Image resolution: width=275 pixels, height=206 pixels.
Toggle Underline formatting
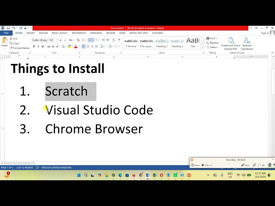[x=42, y=47]
